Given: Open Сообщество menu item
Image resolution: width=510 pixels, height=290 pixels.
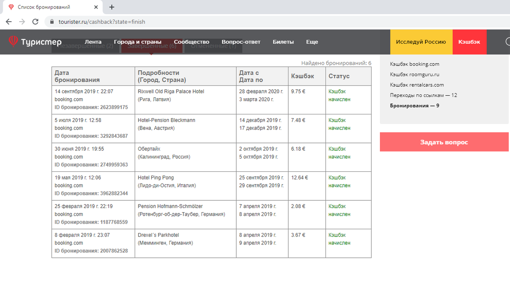Looking at the screenshot, I should [x=192, y=42].
